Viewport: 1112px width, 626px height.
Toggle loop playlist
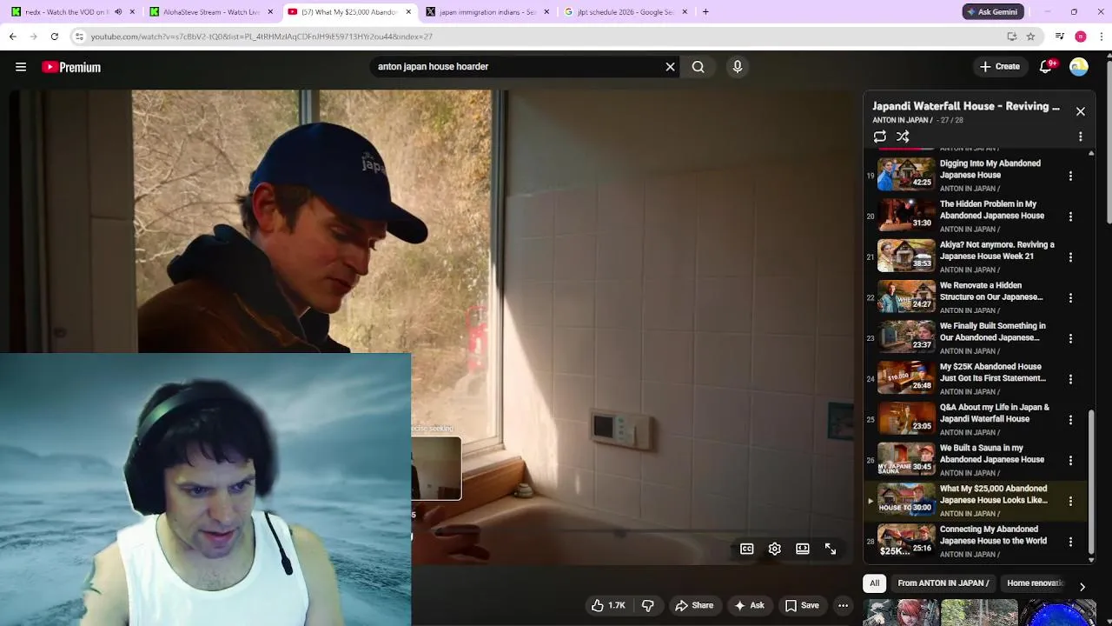click(880, 137)
